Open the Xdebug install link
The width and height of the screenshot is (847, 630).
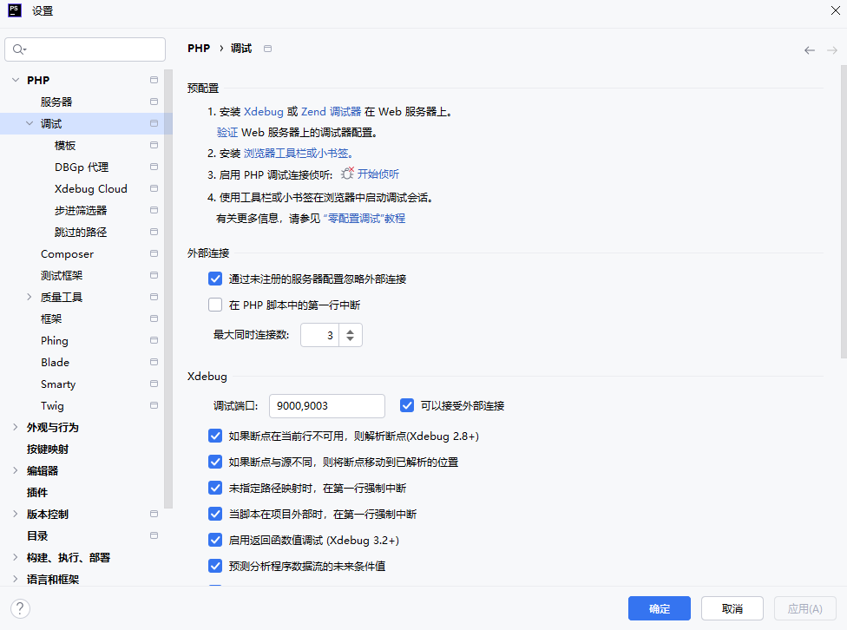264,111
